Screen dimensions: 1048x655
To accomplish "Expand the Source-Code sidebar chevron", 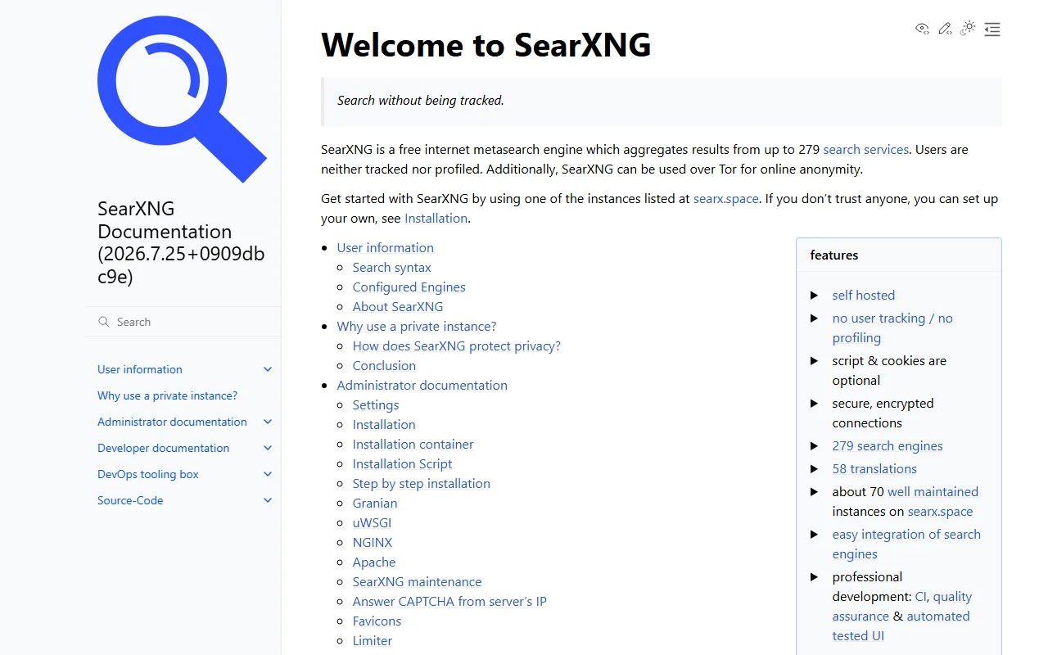I will (268, 500).
